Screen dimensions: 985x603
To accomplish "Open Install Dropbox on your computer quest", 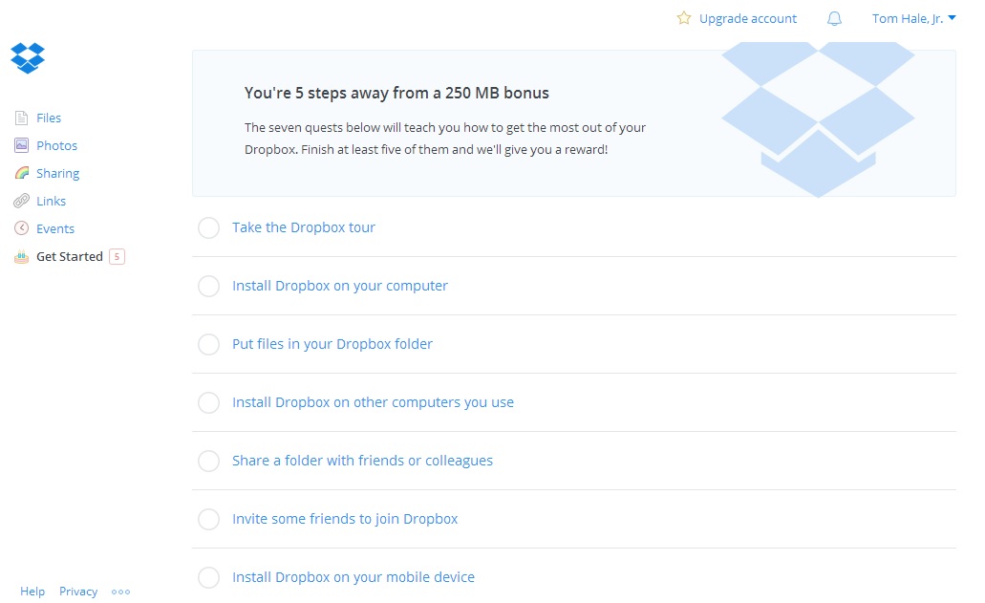I will click(340, 286).
